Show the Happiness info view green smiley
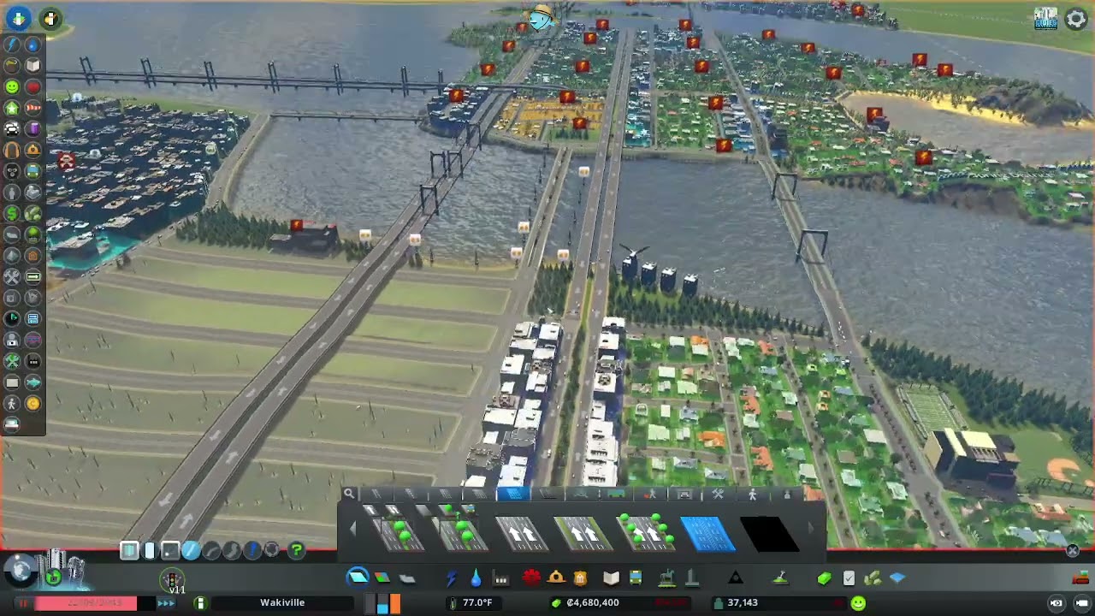1095x616 pixels. coord(12,86)
